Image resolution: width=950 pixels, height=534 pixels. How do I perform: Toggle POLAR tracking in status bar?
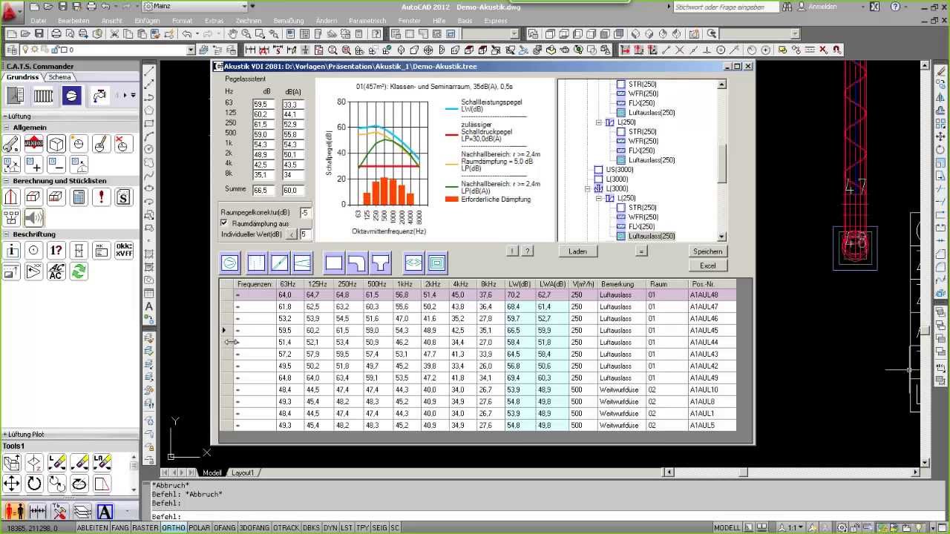(x=199, y=528)
